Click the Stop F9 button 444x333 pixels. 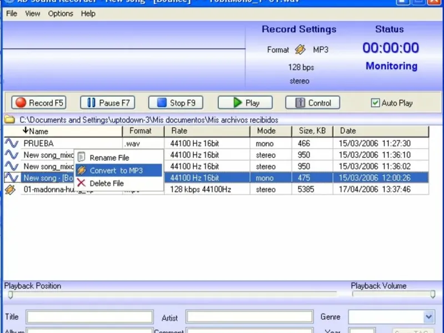(x=176, y=103)
